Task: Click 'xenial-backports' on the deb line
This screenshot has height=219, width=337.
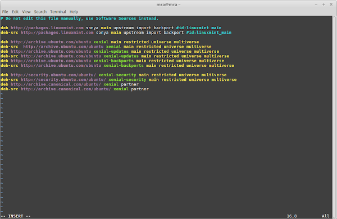Action: coord(113,61)
